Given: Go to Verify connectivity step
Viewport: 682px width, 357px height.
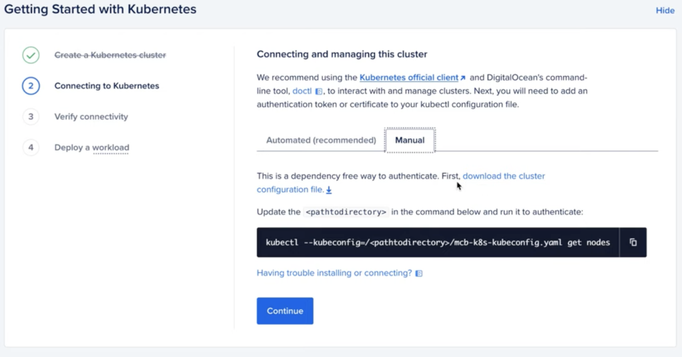Looking at the screenshot, I should 91,117.
